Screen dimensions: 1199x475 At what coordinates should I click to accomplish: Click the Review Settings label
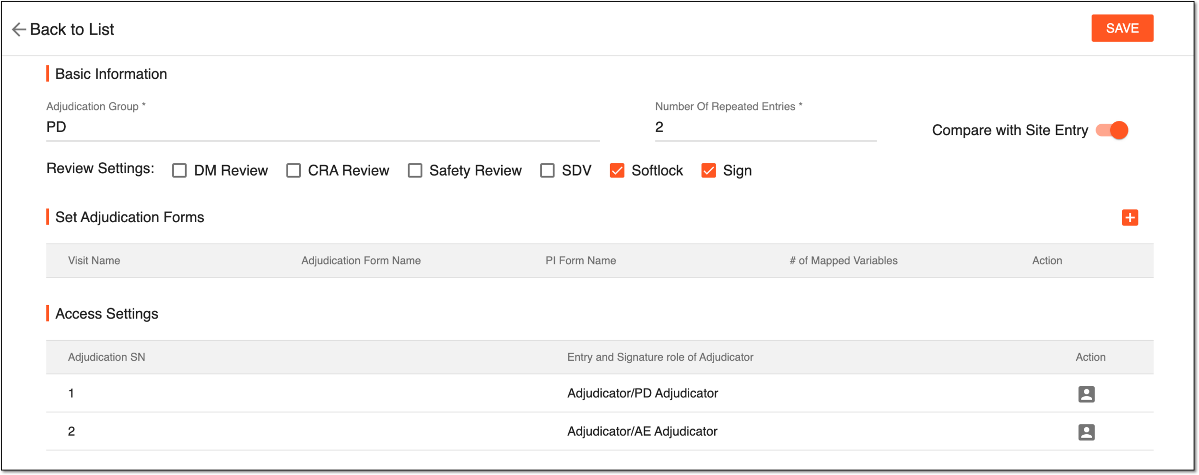100,168
